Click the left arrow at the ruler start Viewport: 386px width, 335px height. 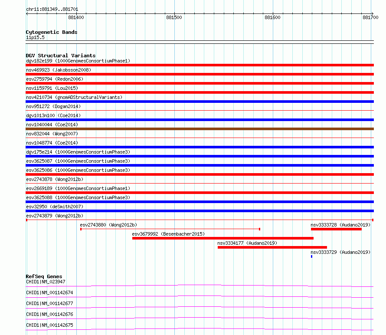27,14
